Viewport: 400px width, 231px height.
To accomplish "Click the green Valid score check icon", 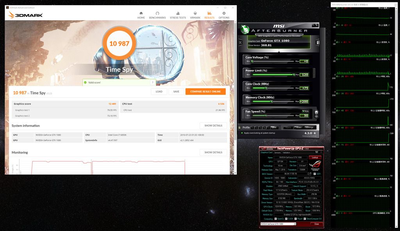I will 85,82.
